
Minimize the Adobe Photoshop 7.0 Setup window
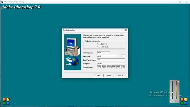pyautogui.click(x=174, y=2)
